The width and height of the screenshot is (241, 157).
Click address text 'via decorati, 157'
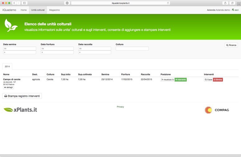pos(9,82)
